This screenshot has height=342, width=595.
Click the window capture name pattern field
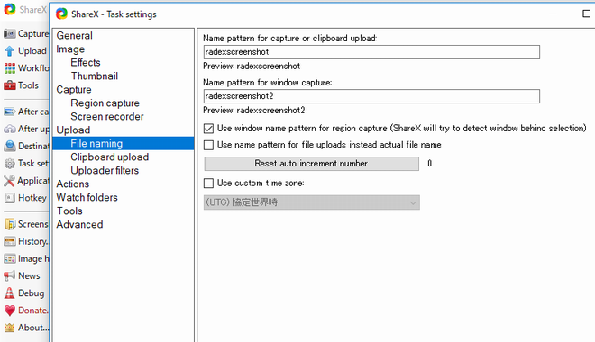[371, 96]
